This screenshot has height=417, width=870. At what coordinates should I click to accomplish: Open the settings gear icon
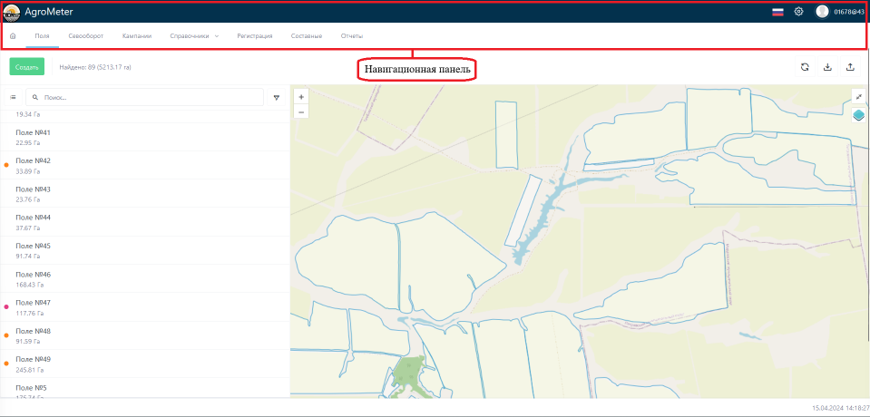click(798, 12)
